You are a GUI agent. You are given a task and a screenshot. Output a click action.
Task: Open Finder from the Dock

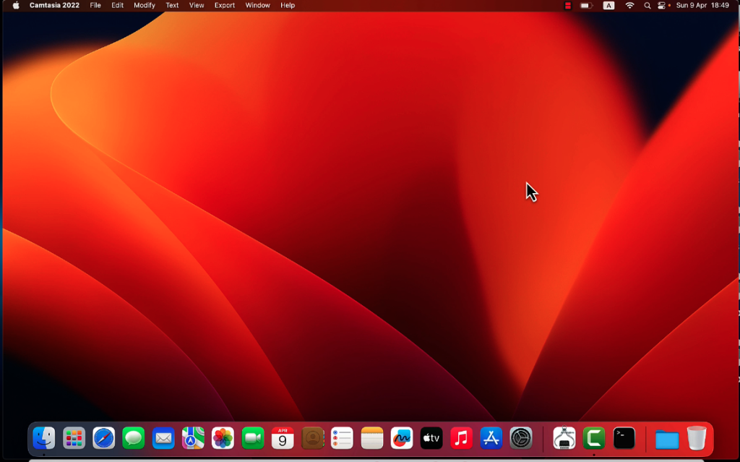(x=44, y=438)
